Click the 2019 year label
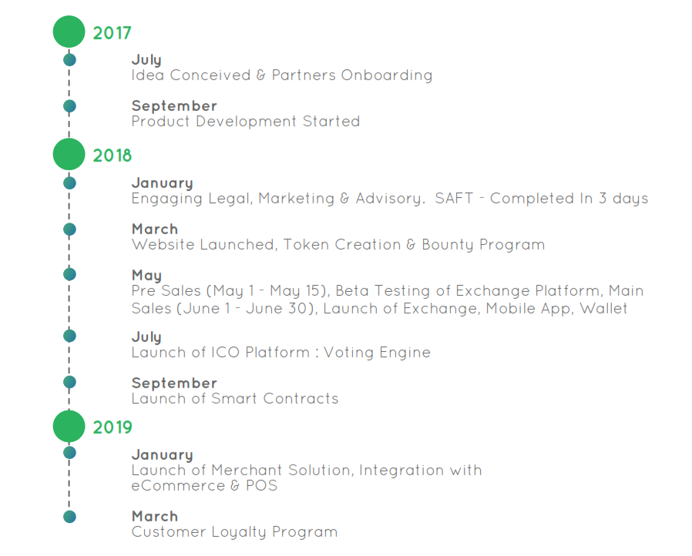Image resolution: width=692 pixels, height=556 pixels. [112, 427]
